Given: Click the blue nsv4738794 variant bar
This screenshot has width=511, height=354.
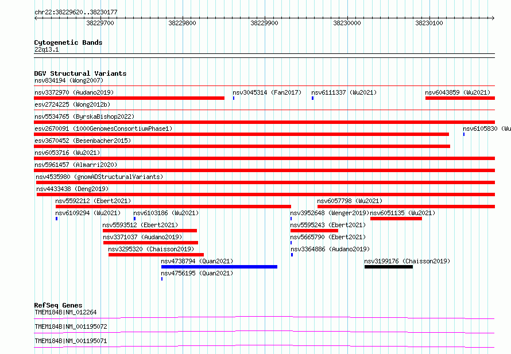Looking at the screenshot, I should (x=219, y=267).
